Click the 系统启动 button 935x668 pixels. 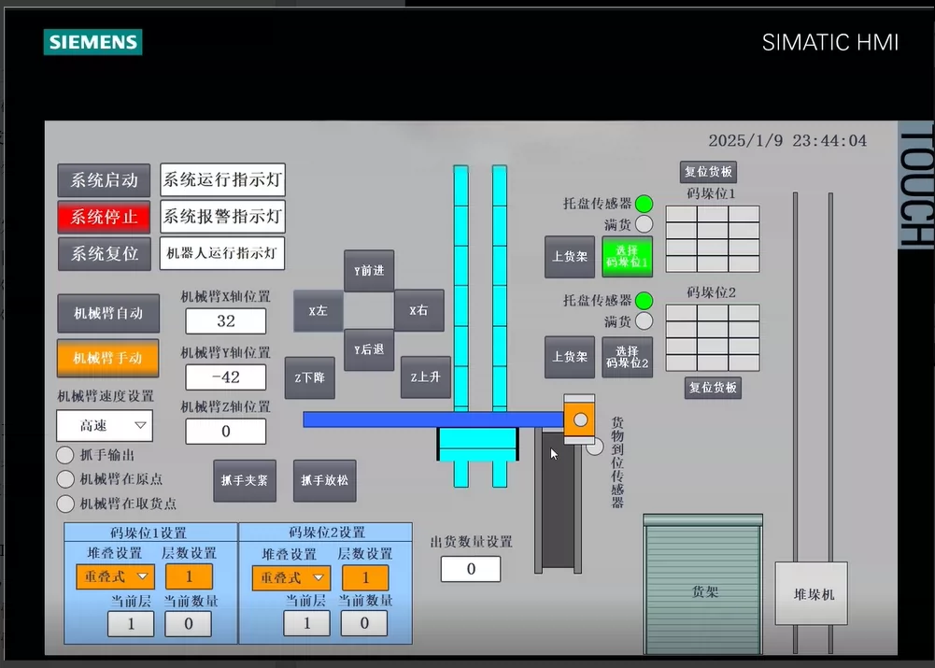(104, 180)
